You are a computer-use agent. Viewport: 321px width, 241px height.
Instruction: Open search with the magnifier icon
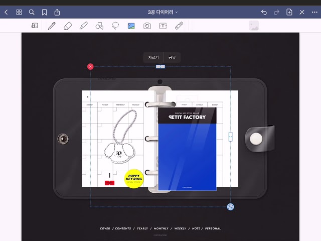32,12
